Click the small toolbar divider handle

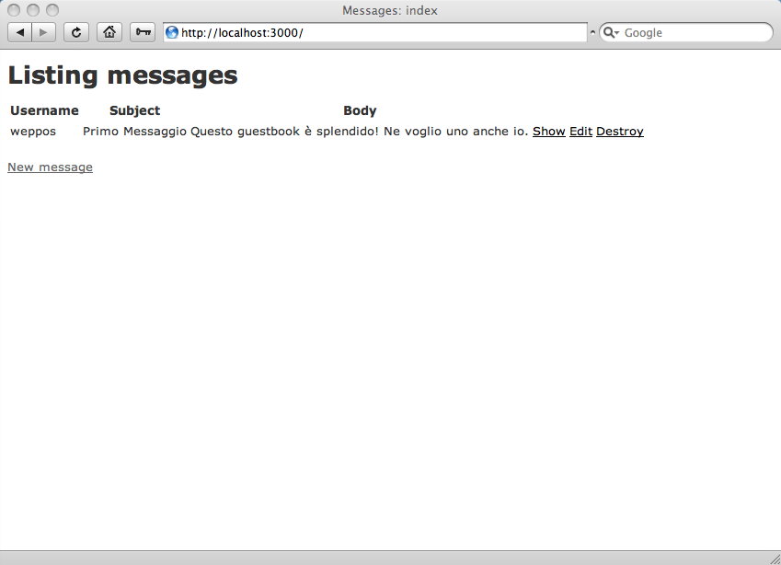point(592,32)
